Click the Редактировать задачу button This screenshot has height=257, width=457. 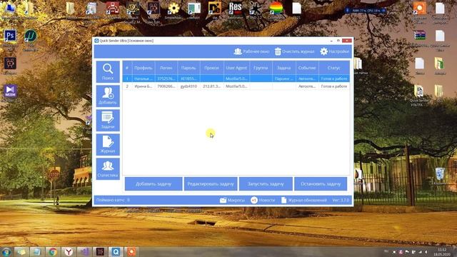pyautogui.click(x=211, y=184)
